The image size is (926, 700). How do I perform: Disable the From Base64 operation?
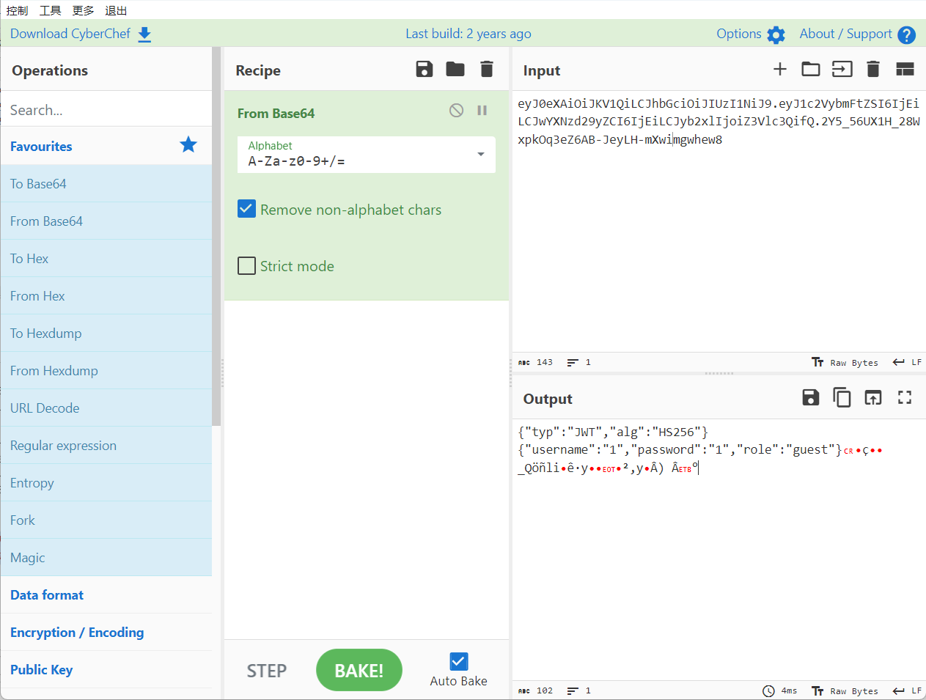(456, 111)
